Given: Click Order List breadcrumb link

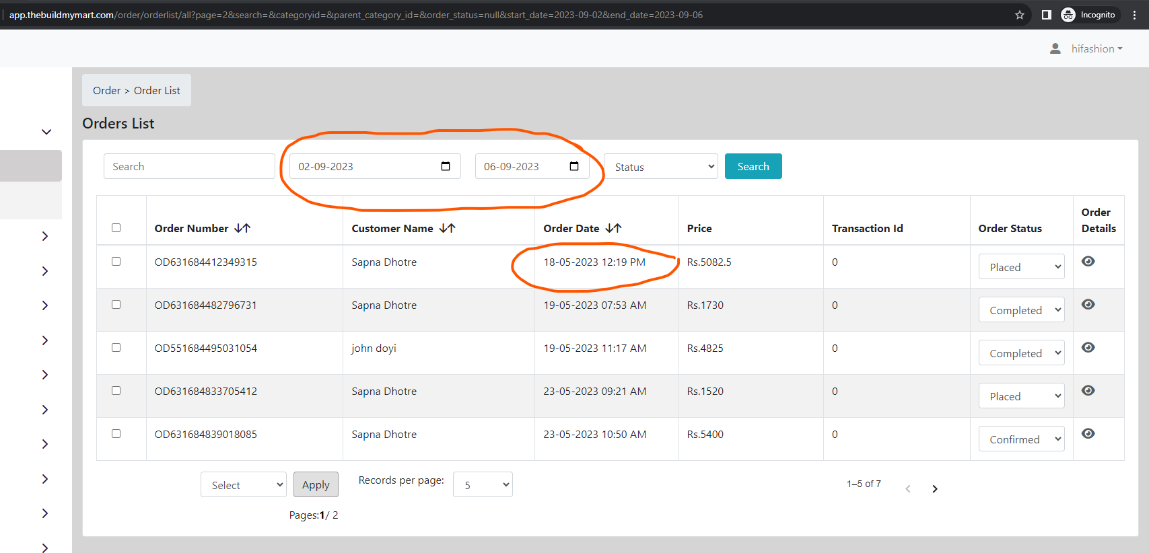Looking at the screenshot, I should tap(157, 90).
